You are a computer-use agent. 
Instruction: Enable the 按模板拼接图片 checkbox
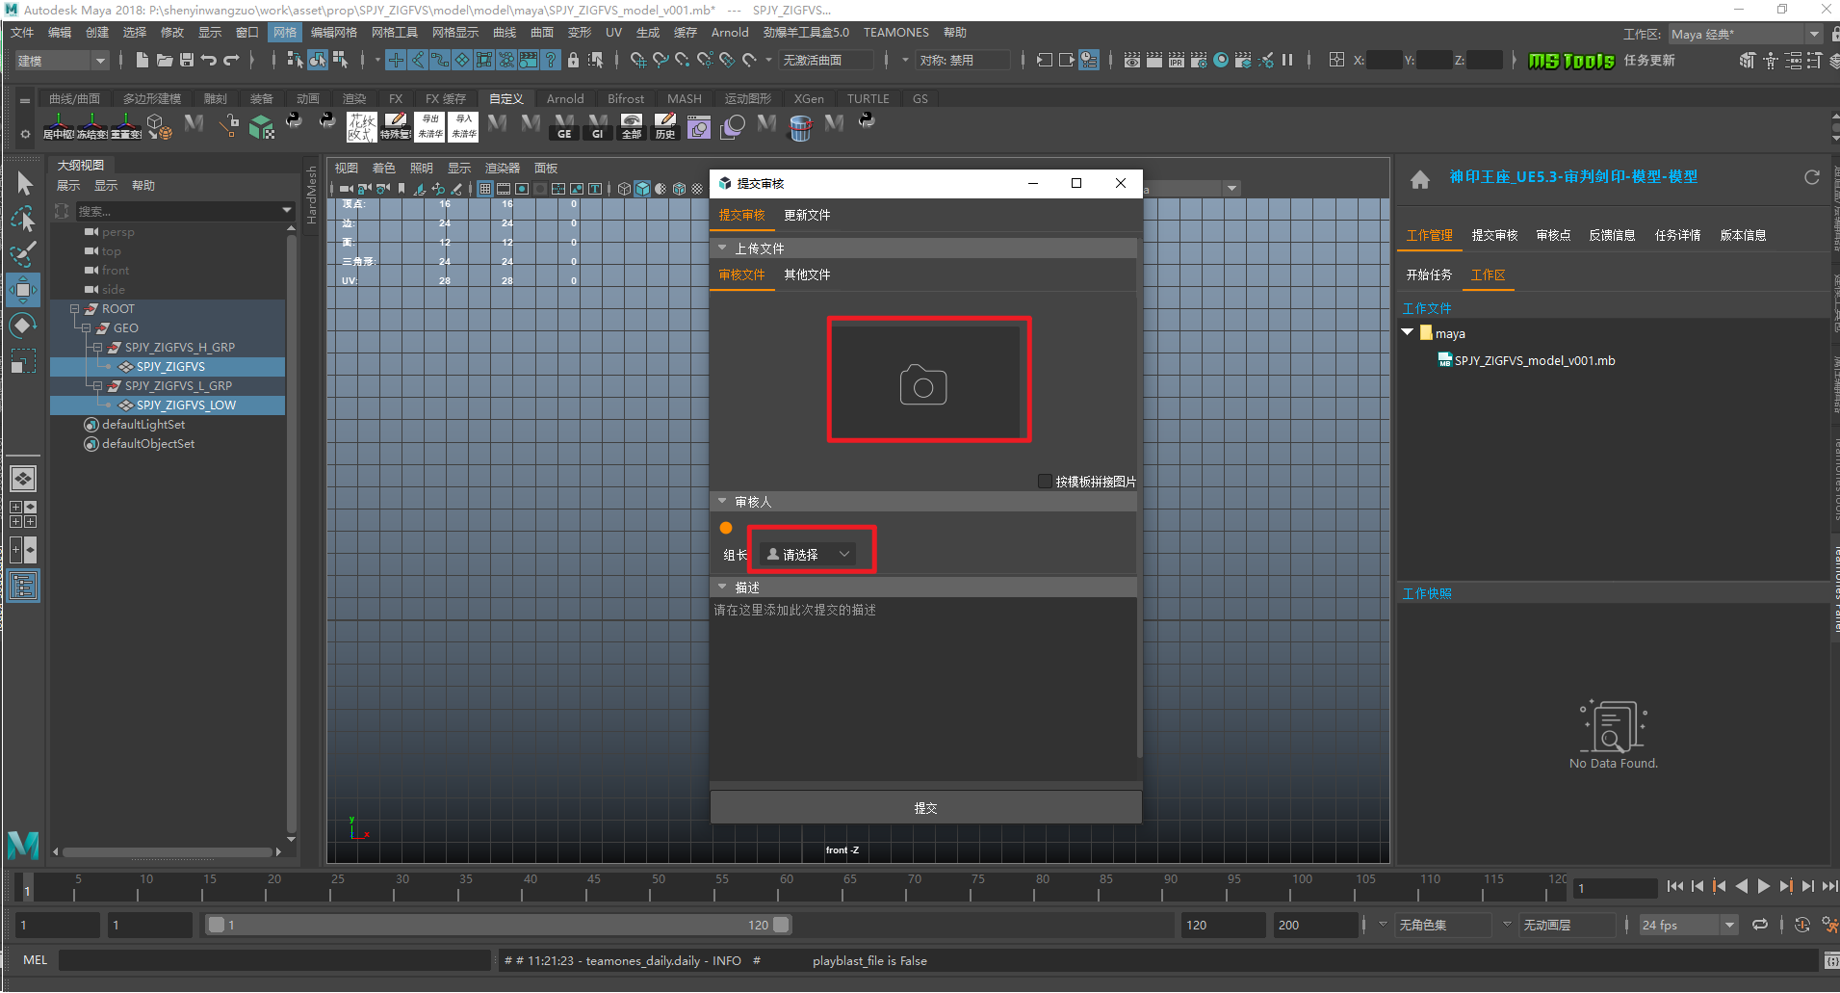click(x=1045, y=481)
